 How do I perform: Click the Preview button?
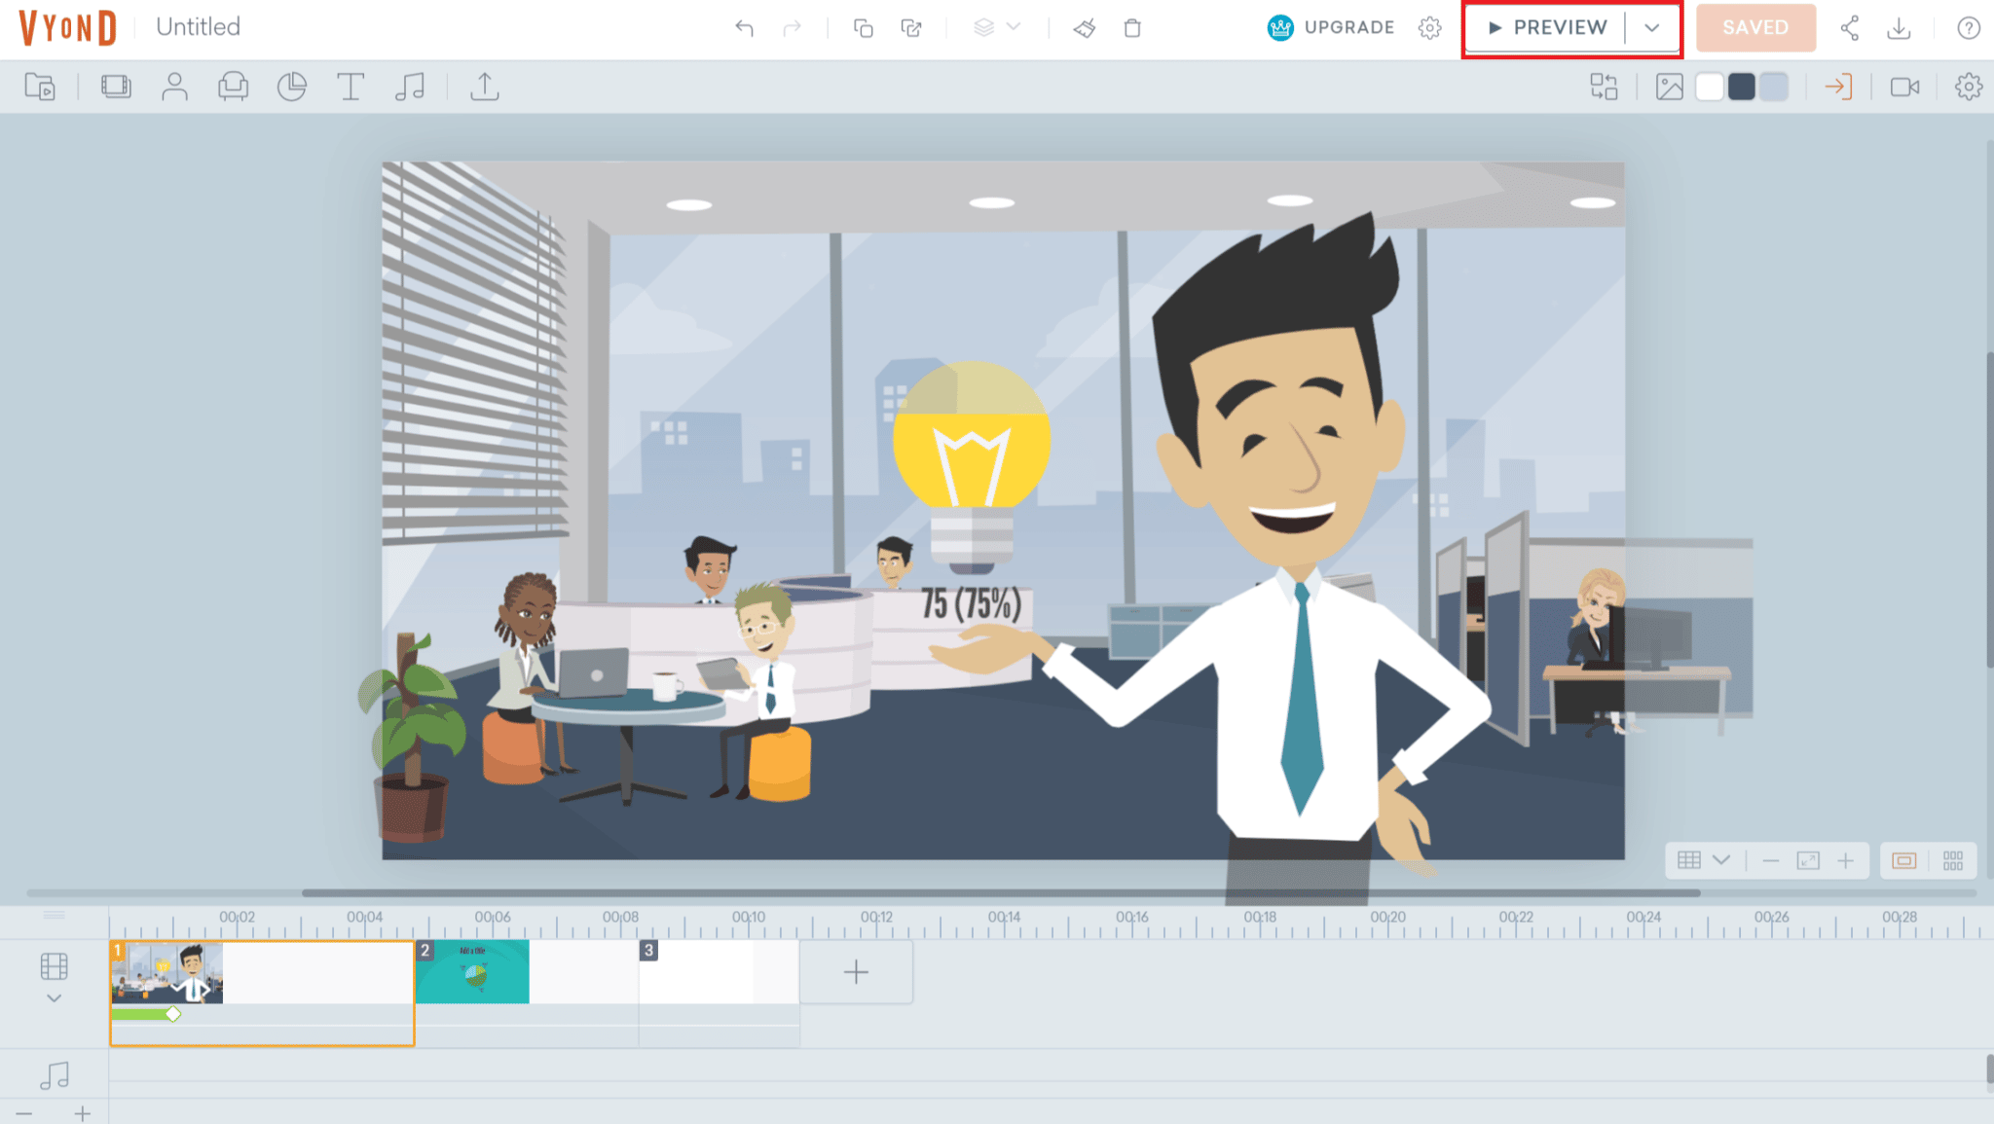click(1543, 28)
